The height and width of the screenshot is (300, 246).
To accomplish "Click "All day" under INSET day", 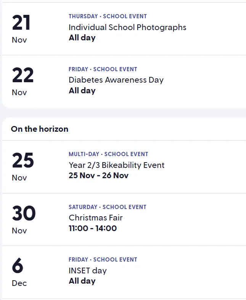I will 82,281.
